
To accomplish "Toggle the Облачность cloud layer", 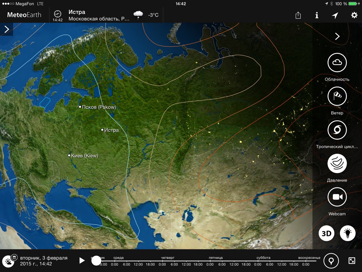I will point(337,62).
